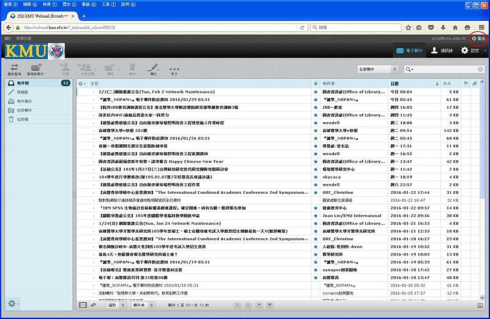The height and width of the screenshot is (319, 490).
Task: Open the Firefox hamburger menu
Action: 481,28
